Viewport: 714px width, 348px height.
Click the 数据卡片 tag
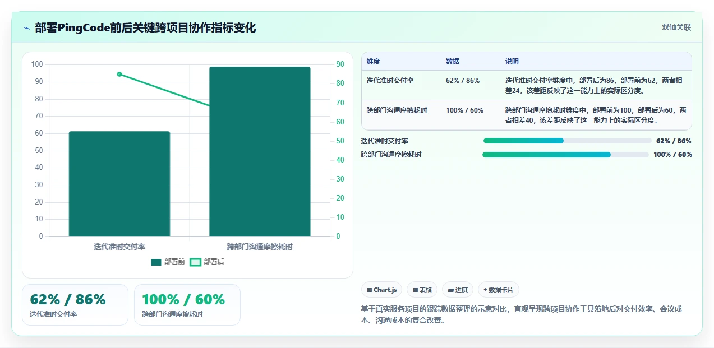(x=499, y=290)
